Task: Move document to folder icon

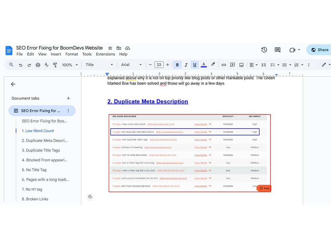Action: coord(119,48)
